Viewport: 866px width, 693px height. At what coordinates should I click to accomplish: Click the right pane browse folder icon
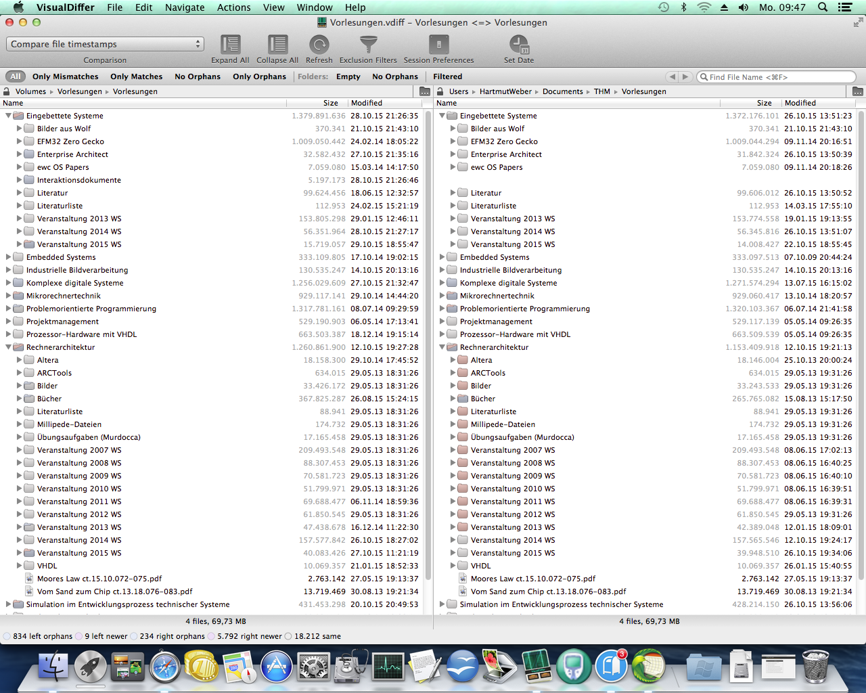click(858, 91)
